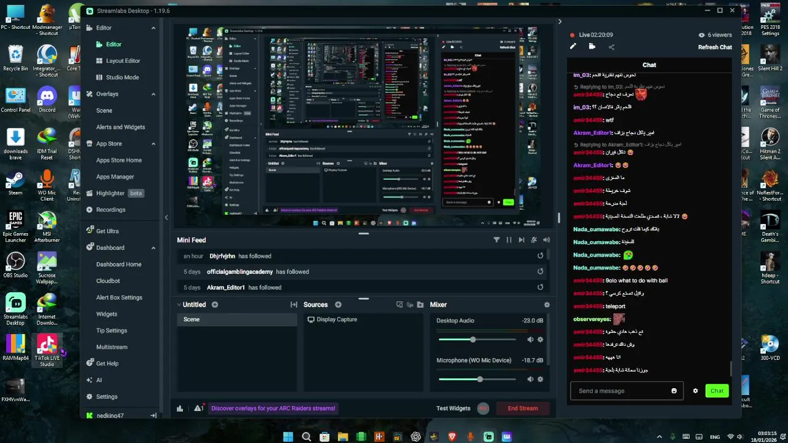Open the warning notifications icon

(198, 409)
